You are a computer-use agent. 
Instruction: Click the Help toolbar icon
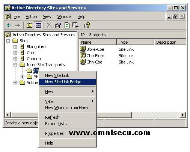87,25
